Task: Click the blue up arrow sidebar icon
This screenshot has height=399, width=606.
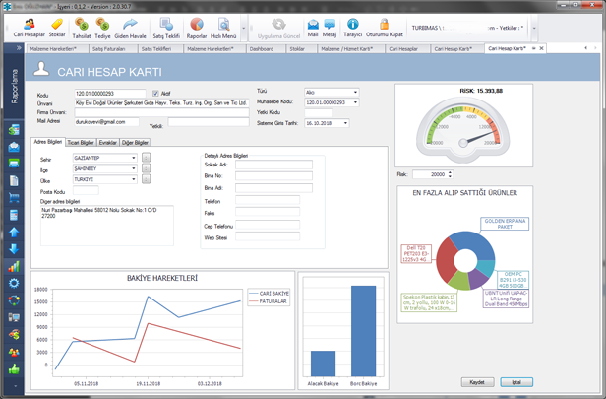Action: (x=14, y=232)
